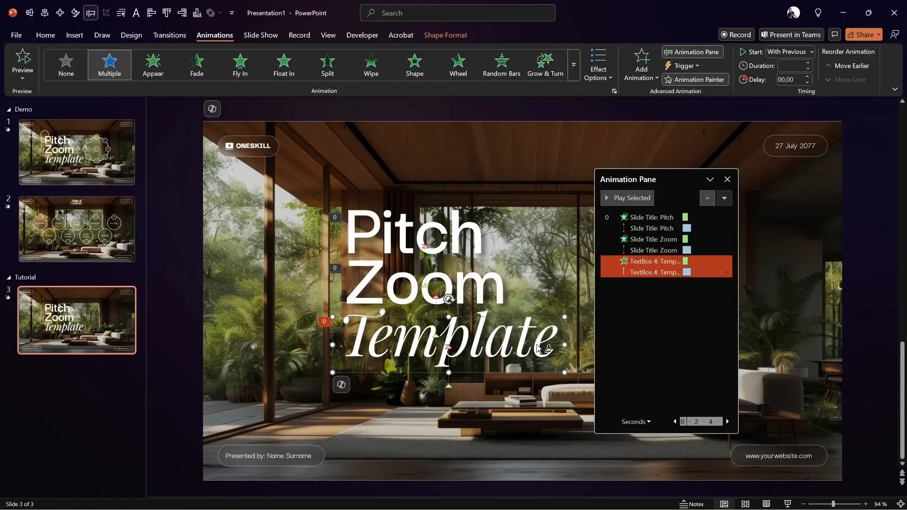
Task: Apply the Grow & Turn animation
Action: tap(545, 65)
